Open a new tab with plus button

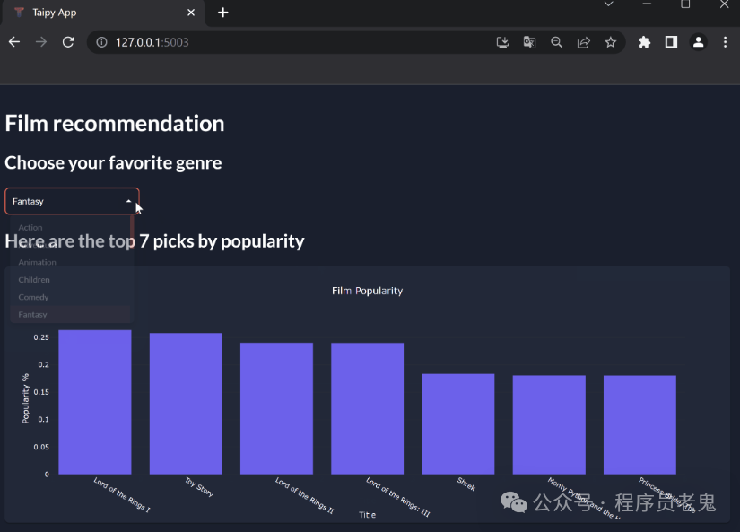[223, 13]
